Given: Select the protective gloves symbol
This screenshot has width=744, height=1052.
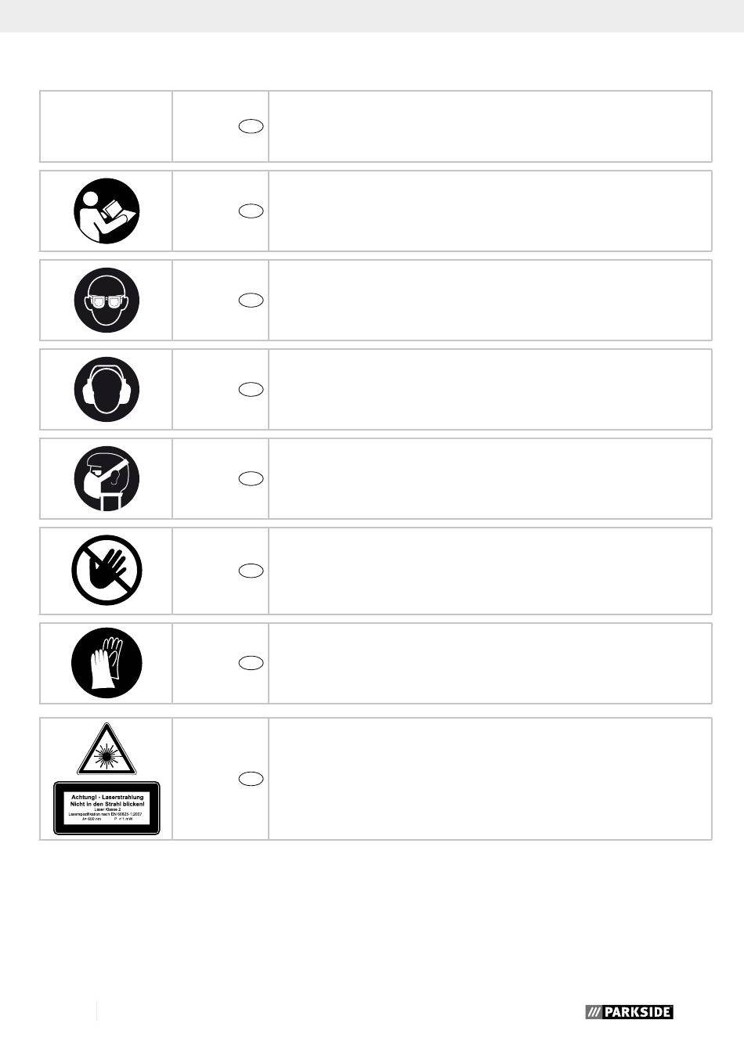Looking at the screenshot, I should coord(107,664).
